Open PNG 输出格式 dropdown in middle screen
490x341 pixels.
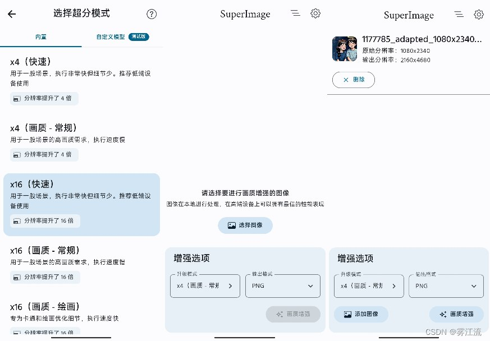pos(283,285)
